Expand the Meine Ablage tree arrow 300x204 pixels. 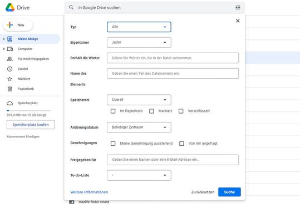point(4,39)
